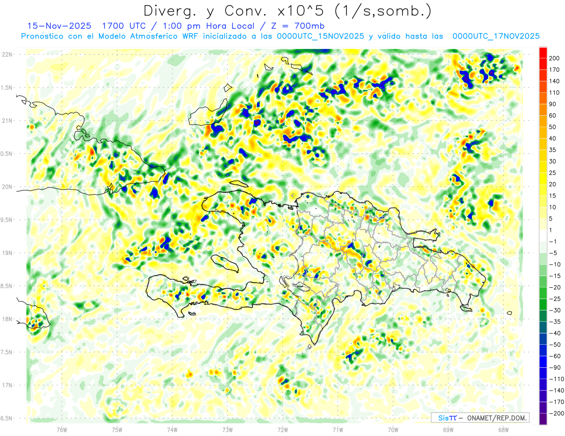The height and width of the screenshot is (436, 565).
Task: Click the -140 color scale label
Action: (557, 390)
